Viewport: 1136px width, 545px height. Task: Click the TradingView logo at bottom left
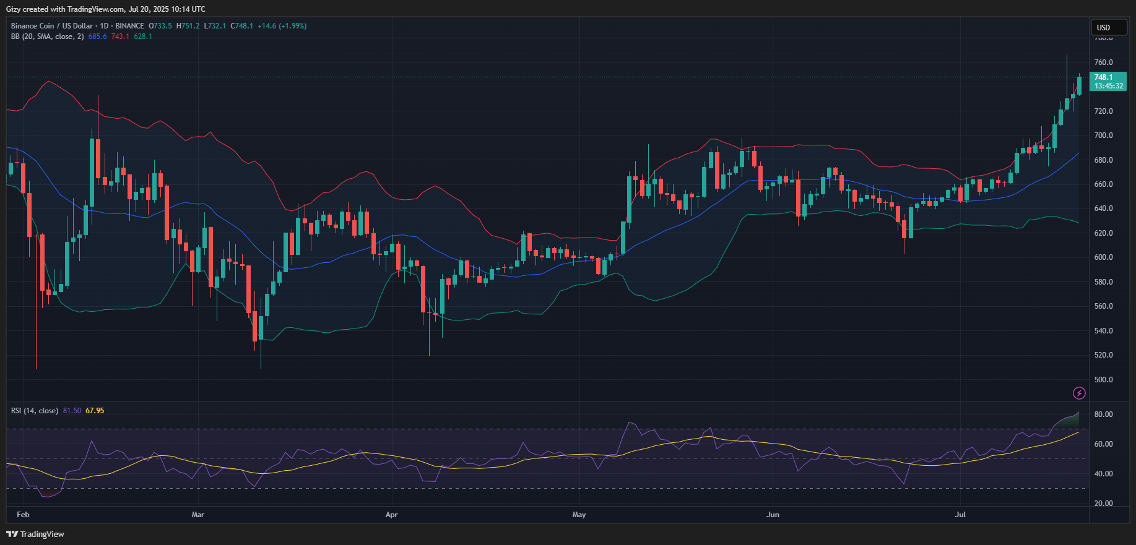tap(35, 534)
